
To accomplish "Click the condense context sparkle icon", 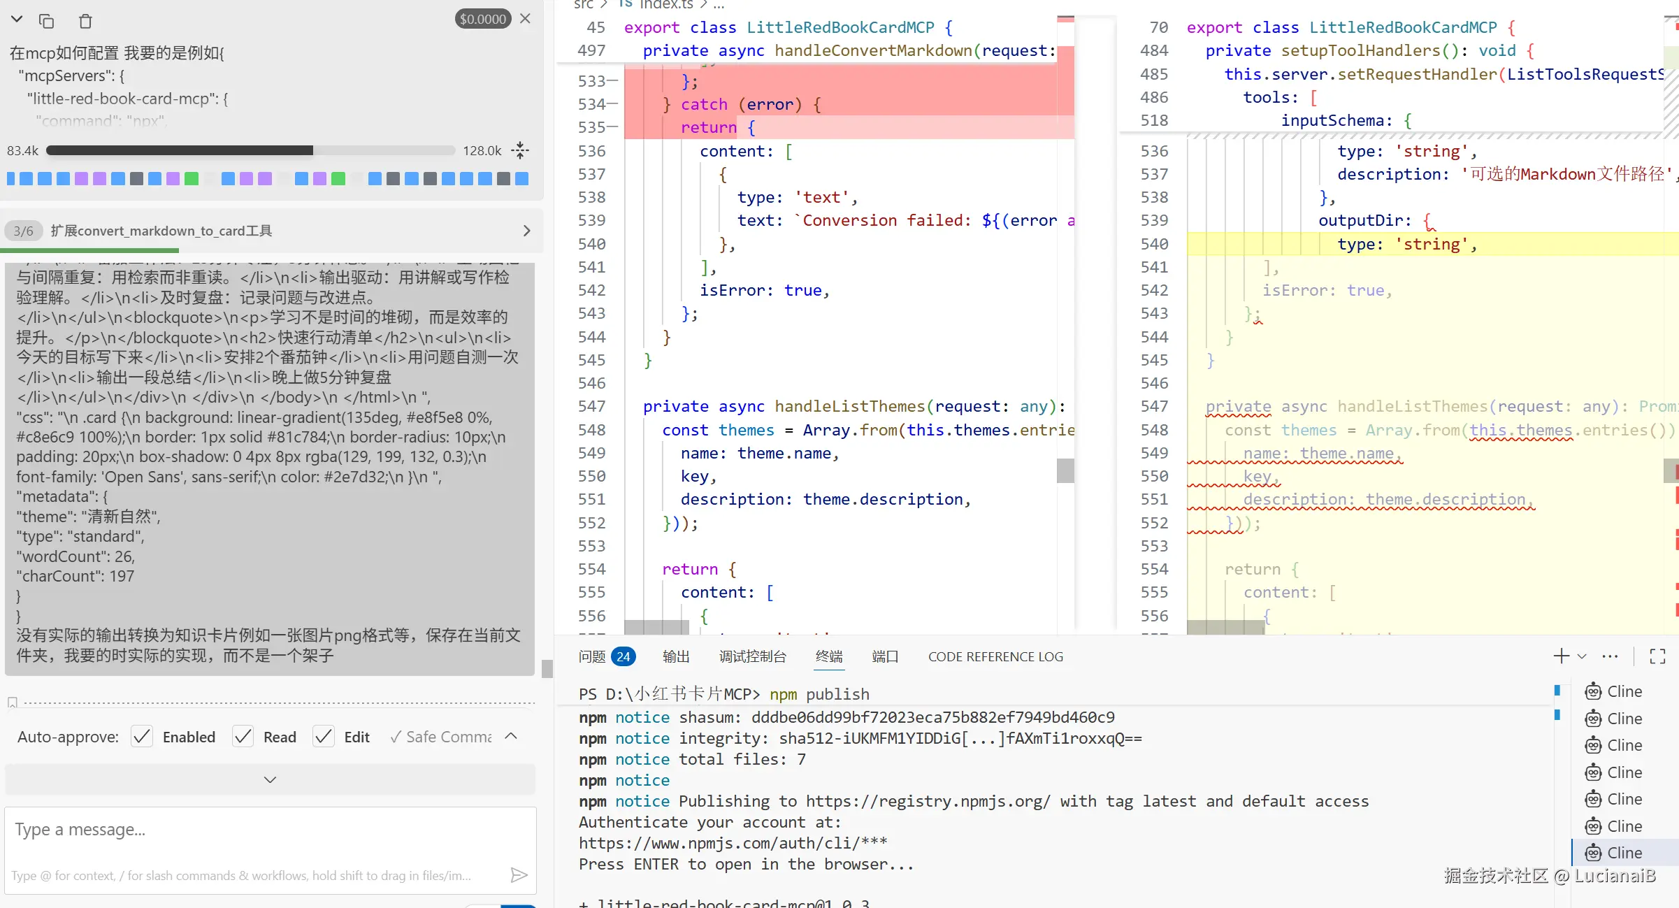I will [520, 150].
